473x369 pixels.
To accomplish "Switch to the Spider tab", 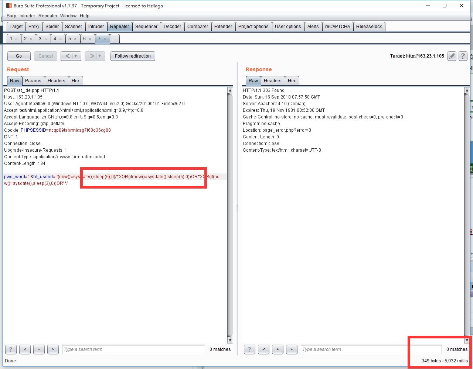I will [x=52, y=27].
